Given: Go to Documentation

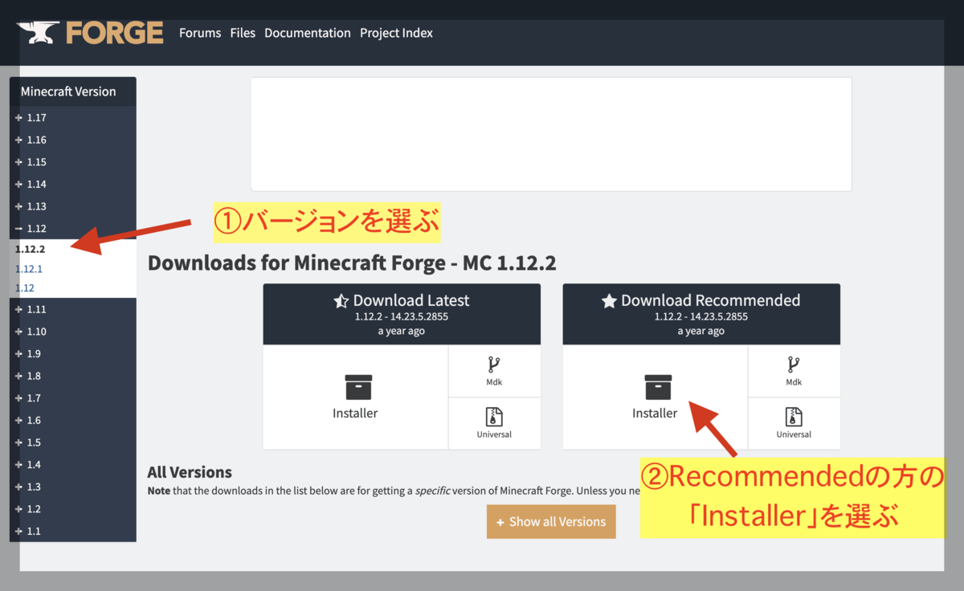Looking at the screenshot, I should [308, 33].
